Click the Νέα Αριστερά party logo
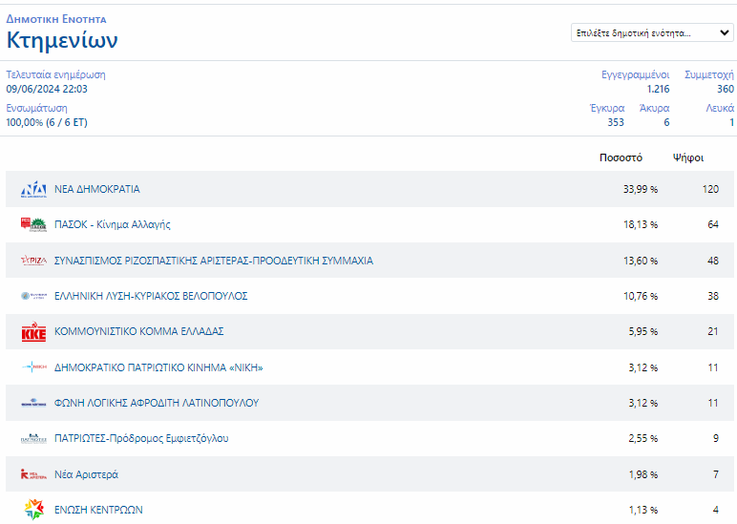The image size is (737, 524). [x=33, y=474]
